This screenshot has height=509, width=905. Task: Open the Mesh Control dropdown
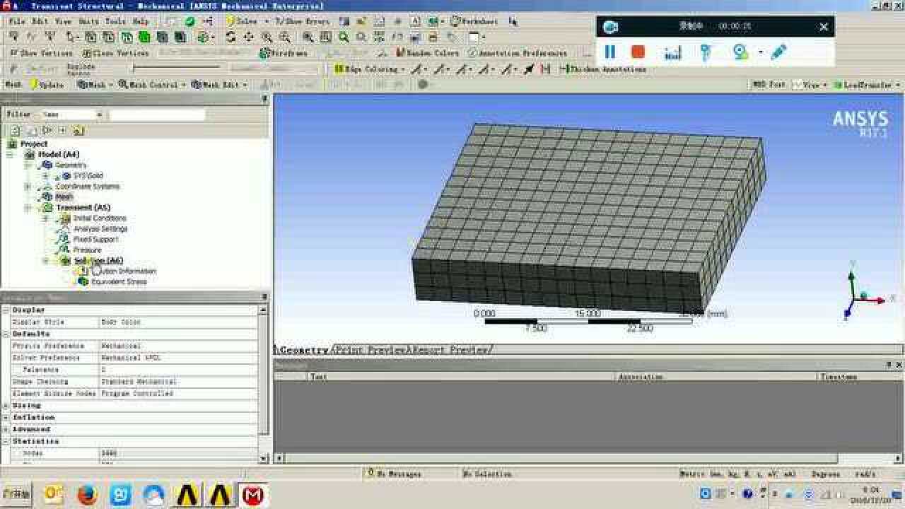pos(151,85)
